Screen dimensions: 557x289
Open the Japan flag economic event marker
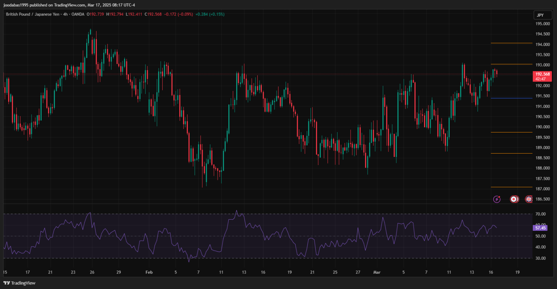point(514,199)
